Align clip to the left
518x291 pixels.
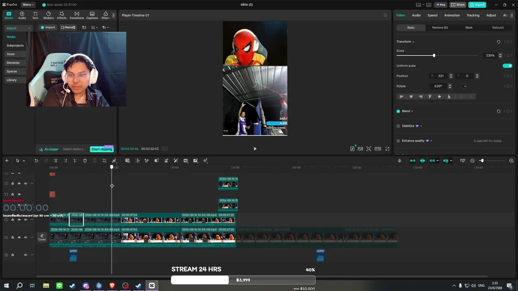401,97
